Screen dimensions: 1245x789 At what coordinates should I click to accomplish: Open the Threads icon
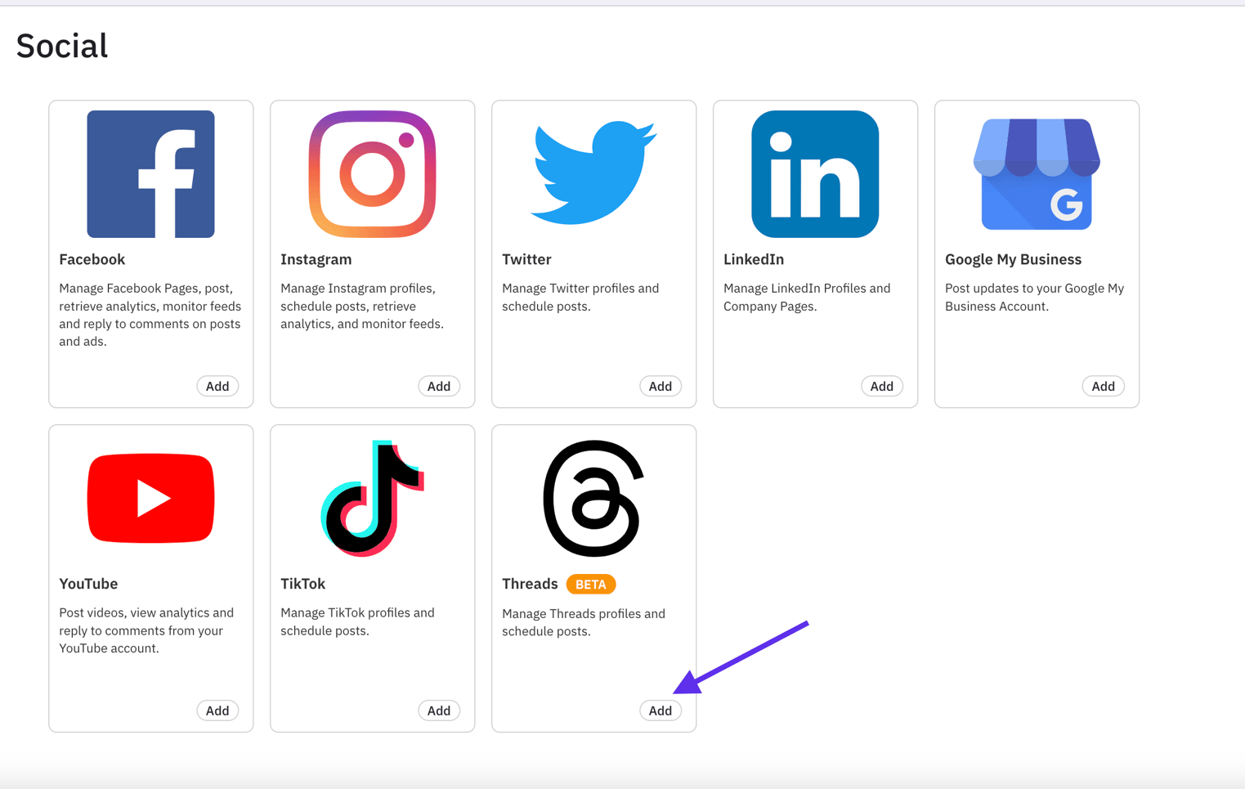click(x=593, y=498)
